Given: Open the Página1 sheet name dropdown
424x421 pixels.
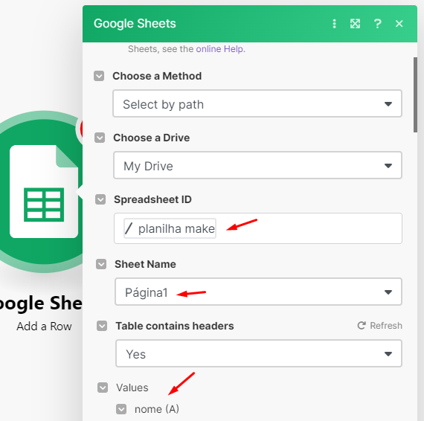Looking at the screenshot, I should pos(258,292).
